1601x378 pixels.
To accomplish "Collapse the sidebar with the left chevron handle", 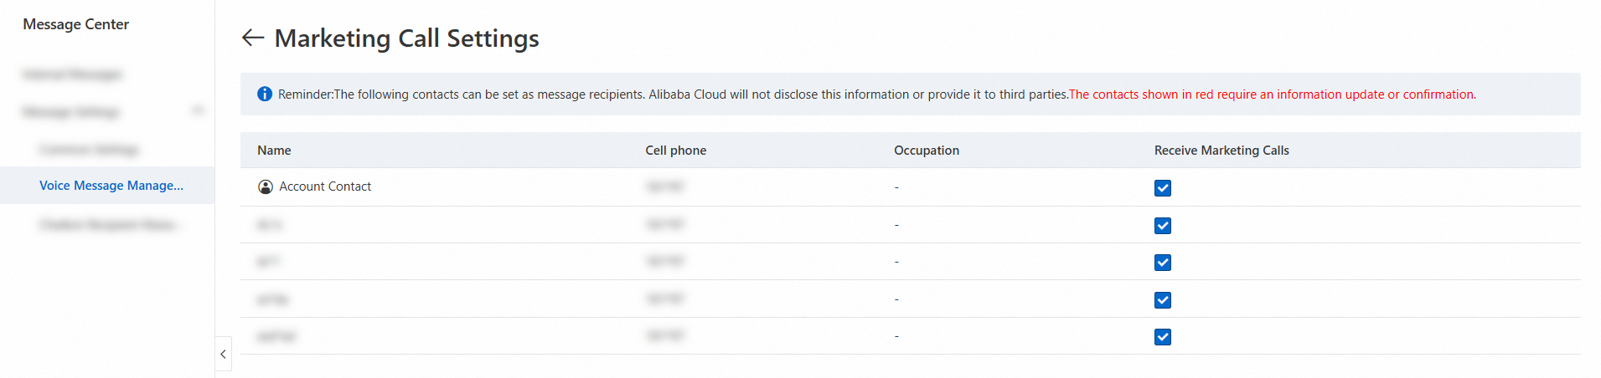I will pos(223,354).
